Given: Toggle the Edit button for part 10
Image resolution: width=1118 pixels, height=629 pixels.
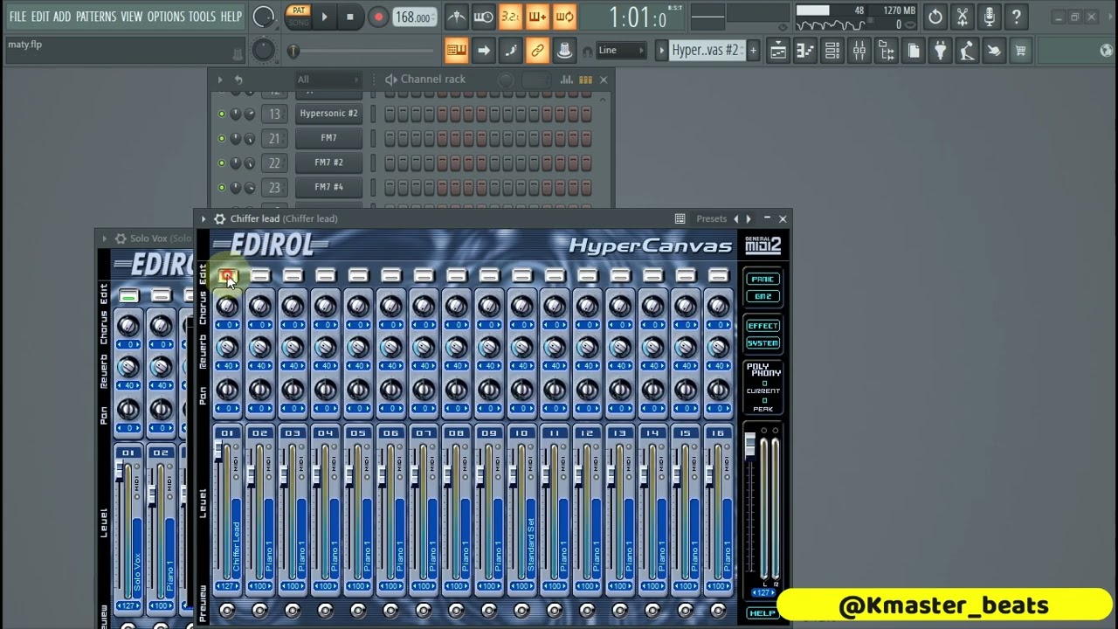Looking at the screenshot, I should (x=521, y=276).
